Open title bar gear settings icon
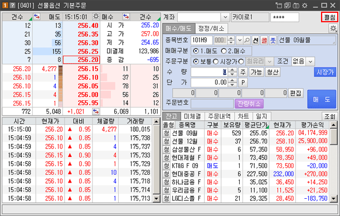The width and height of the screenshot is (340, 216). click(x=305, y=5)
